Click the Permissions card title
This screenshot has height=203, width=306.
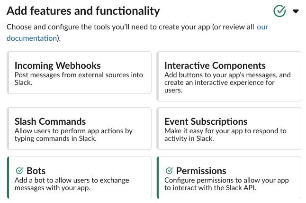(x=201, y=171)
